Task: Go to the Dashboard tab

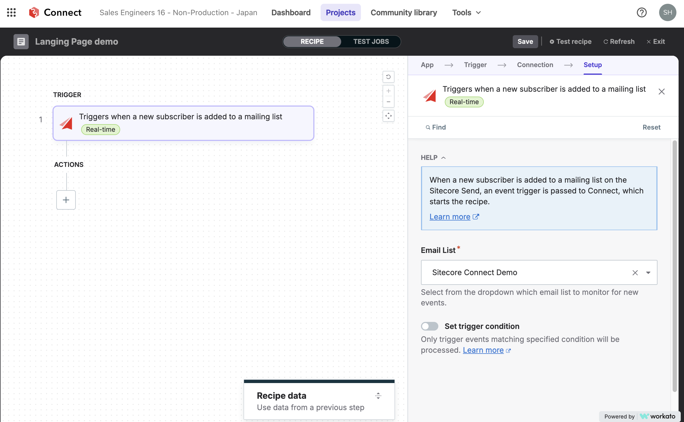Action: 291,12
